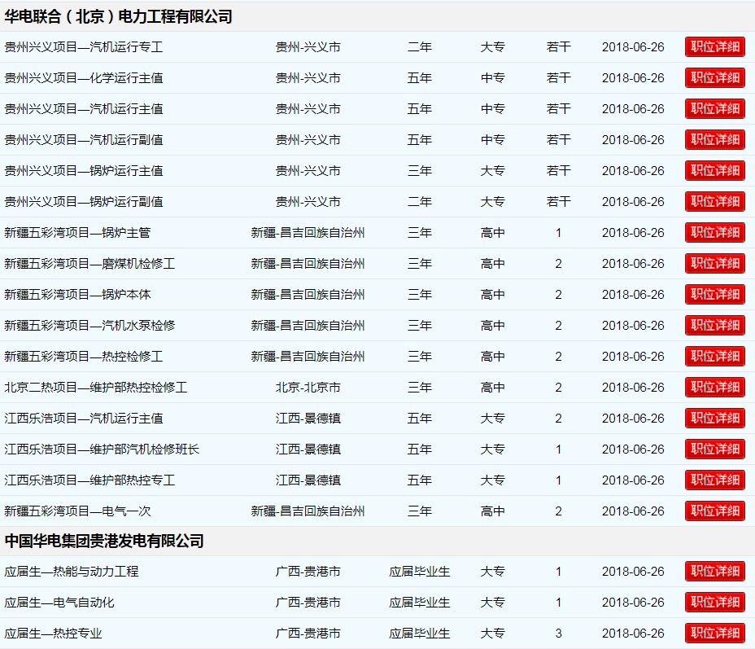View 职位详细 of 贵州兴义项目—汽机运行主值
755x649 pixels.
tap(715, 108)
